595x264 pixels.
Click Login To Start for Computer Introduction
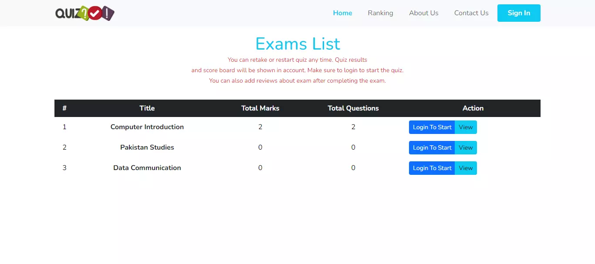point(432,127)
